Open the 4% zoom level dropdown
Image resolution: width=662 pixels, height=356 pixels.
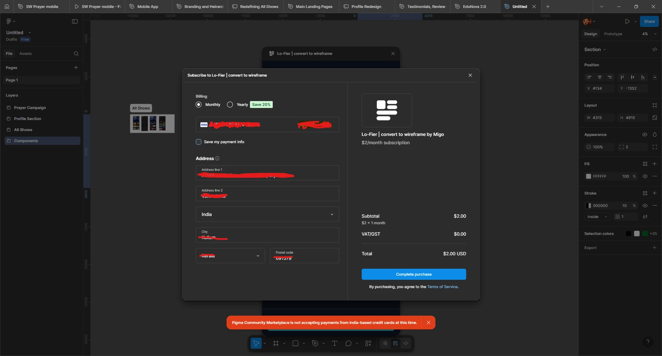[649, 34]
